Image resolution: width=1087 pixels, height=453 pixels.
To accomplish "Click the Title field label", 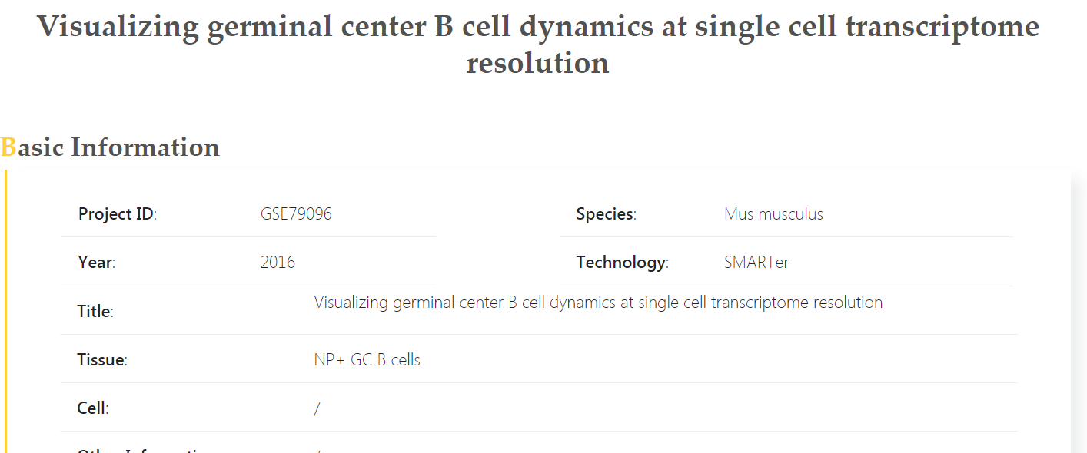I will point(95,311).
